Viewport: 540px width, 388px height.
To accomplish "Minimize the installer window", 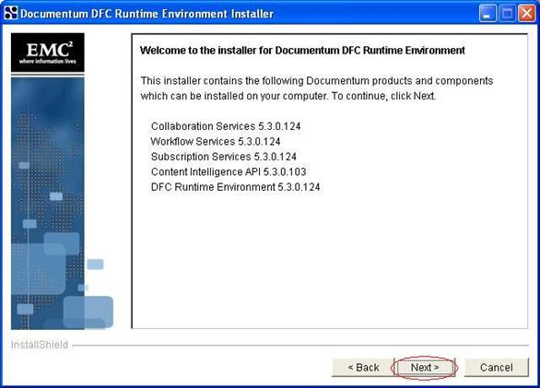I will pos(487,14).
